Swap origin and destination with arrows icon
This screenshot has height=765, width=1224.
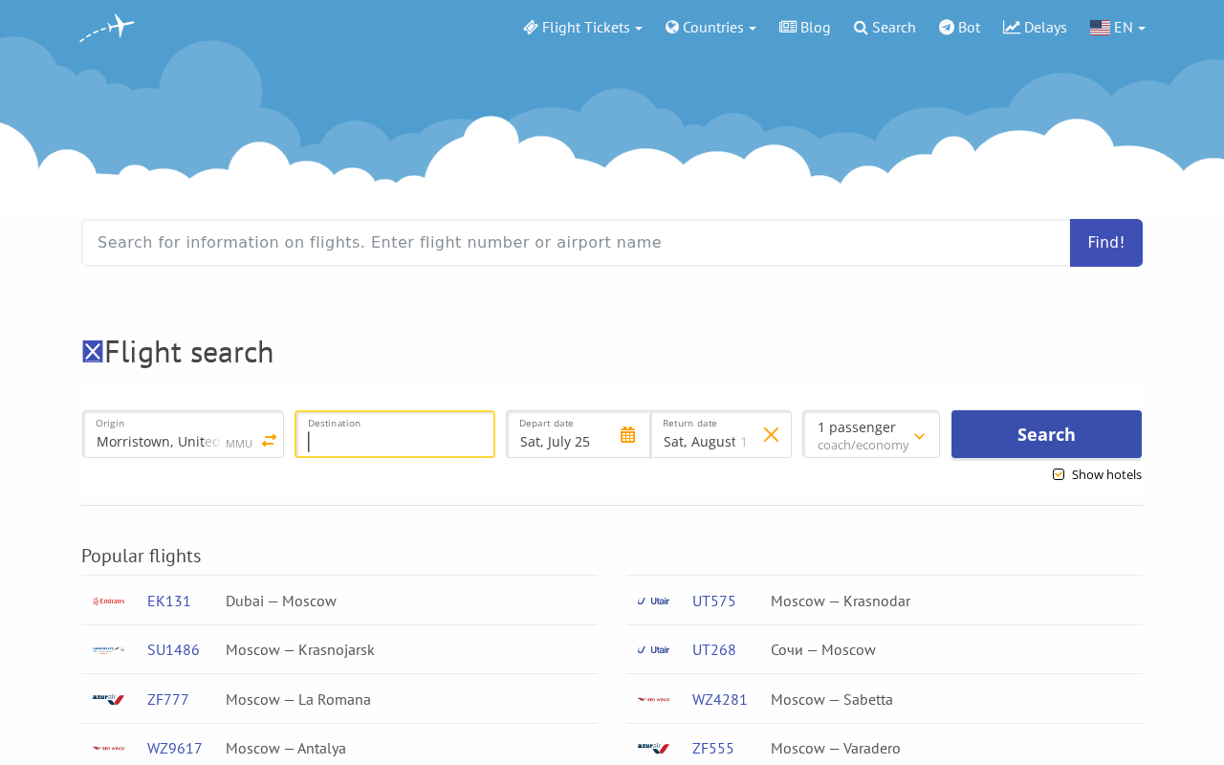[x=269, y=440]
